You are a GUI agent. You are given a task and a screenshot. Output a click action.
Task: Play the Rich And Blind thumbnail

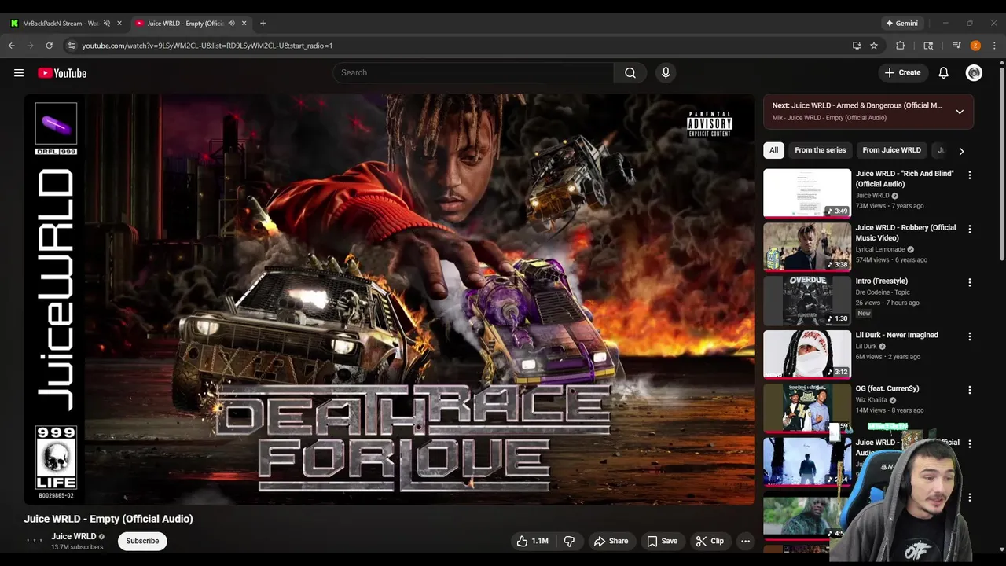click(x=807, y=193)
